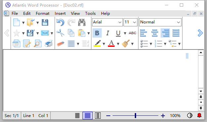Image resolution: width=207 pixels, height=122 pixels.
Task: Expand the arrow next to New document
Action: click(x=24, y=23)
